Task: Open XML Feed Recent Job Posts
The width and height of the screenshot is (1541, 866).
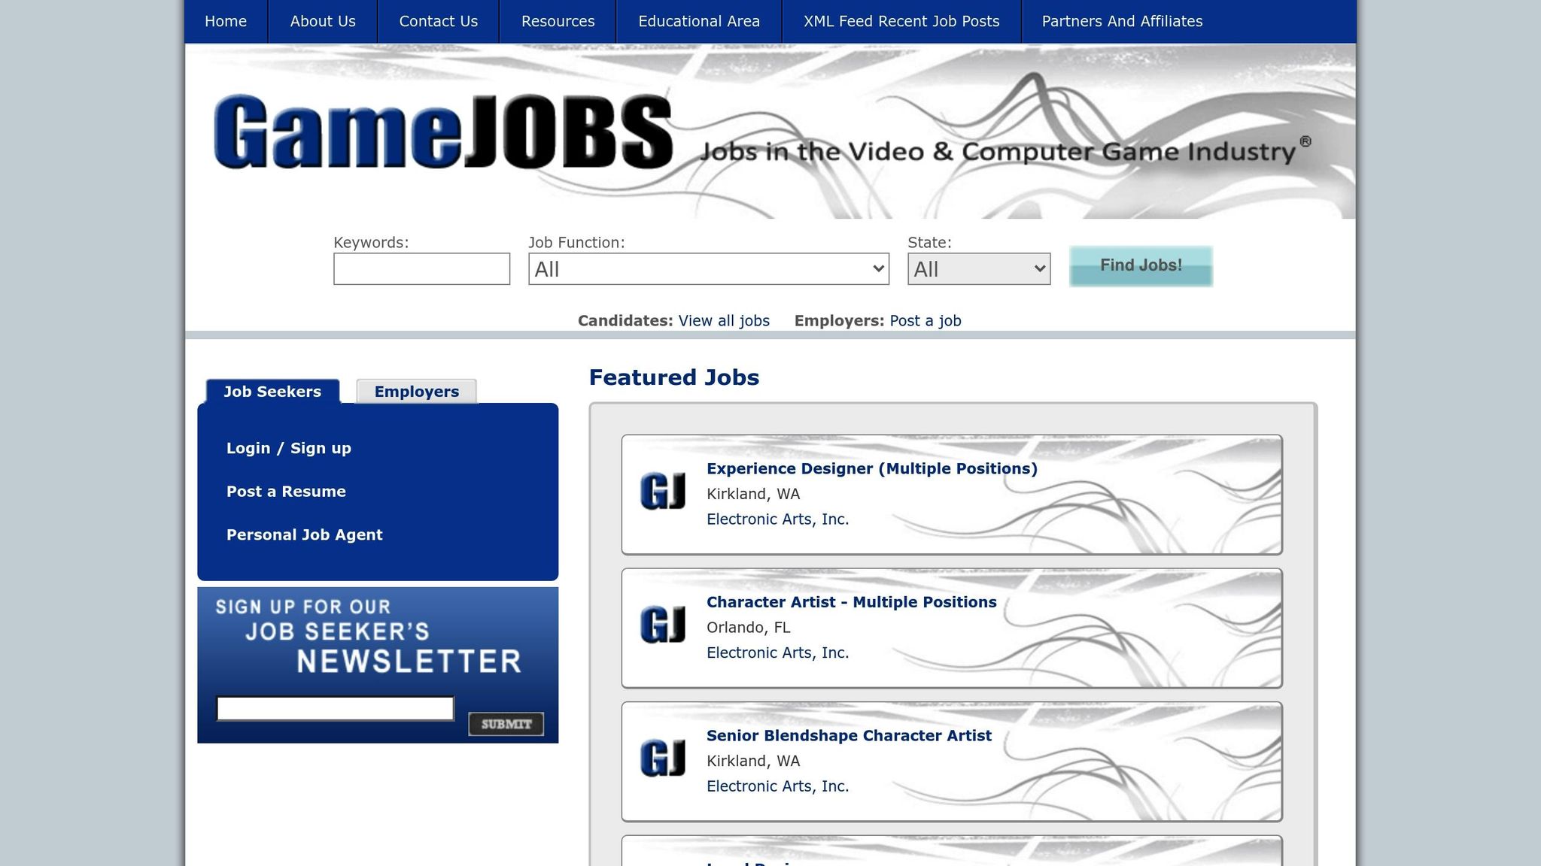Action: pyautogui.click(x=901, y=21)
